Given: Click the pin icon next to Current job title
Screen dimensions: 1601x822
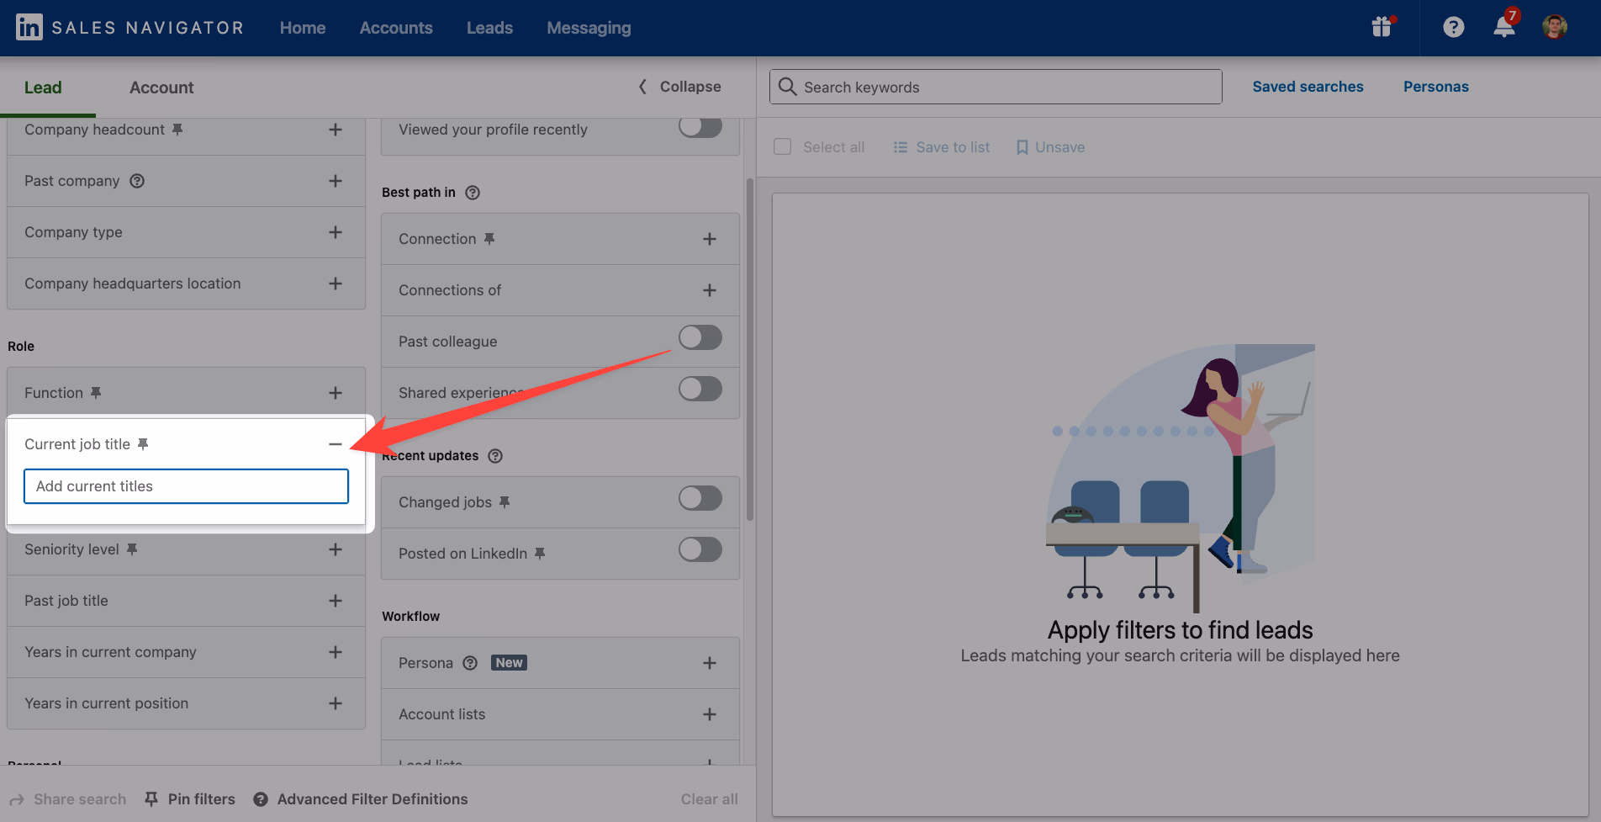Looking at the screenshot, I should coord(143,444).
